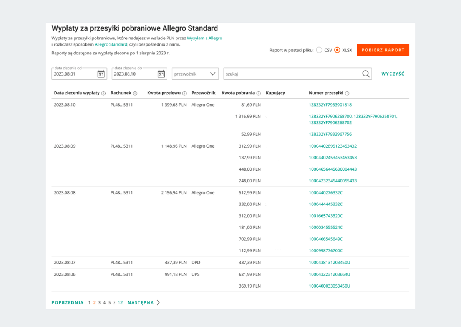Open shipment 1Z8332YF7933901818
The width and height of the screenshot is (461, 327).
330,105
